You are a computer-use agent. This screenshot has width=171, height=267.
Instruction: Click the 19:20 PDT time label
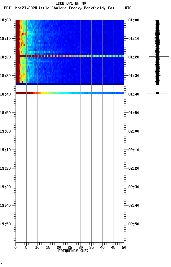click(5, 168)
